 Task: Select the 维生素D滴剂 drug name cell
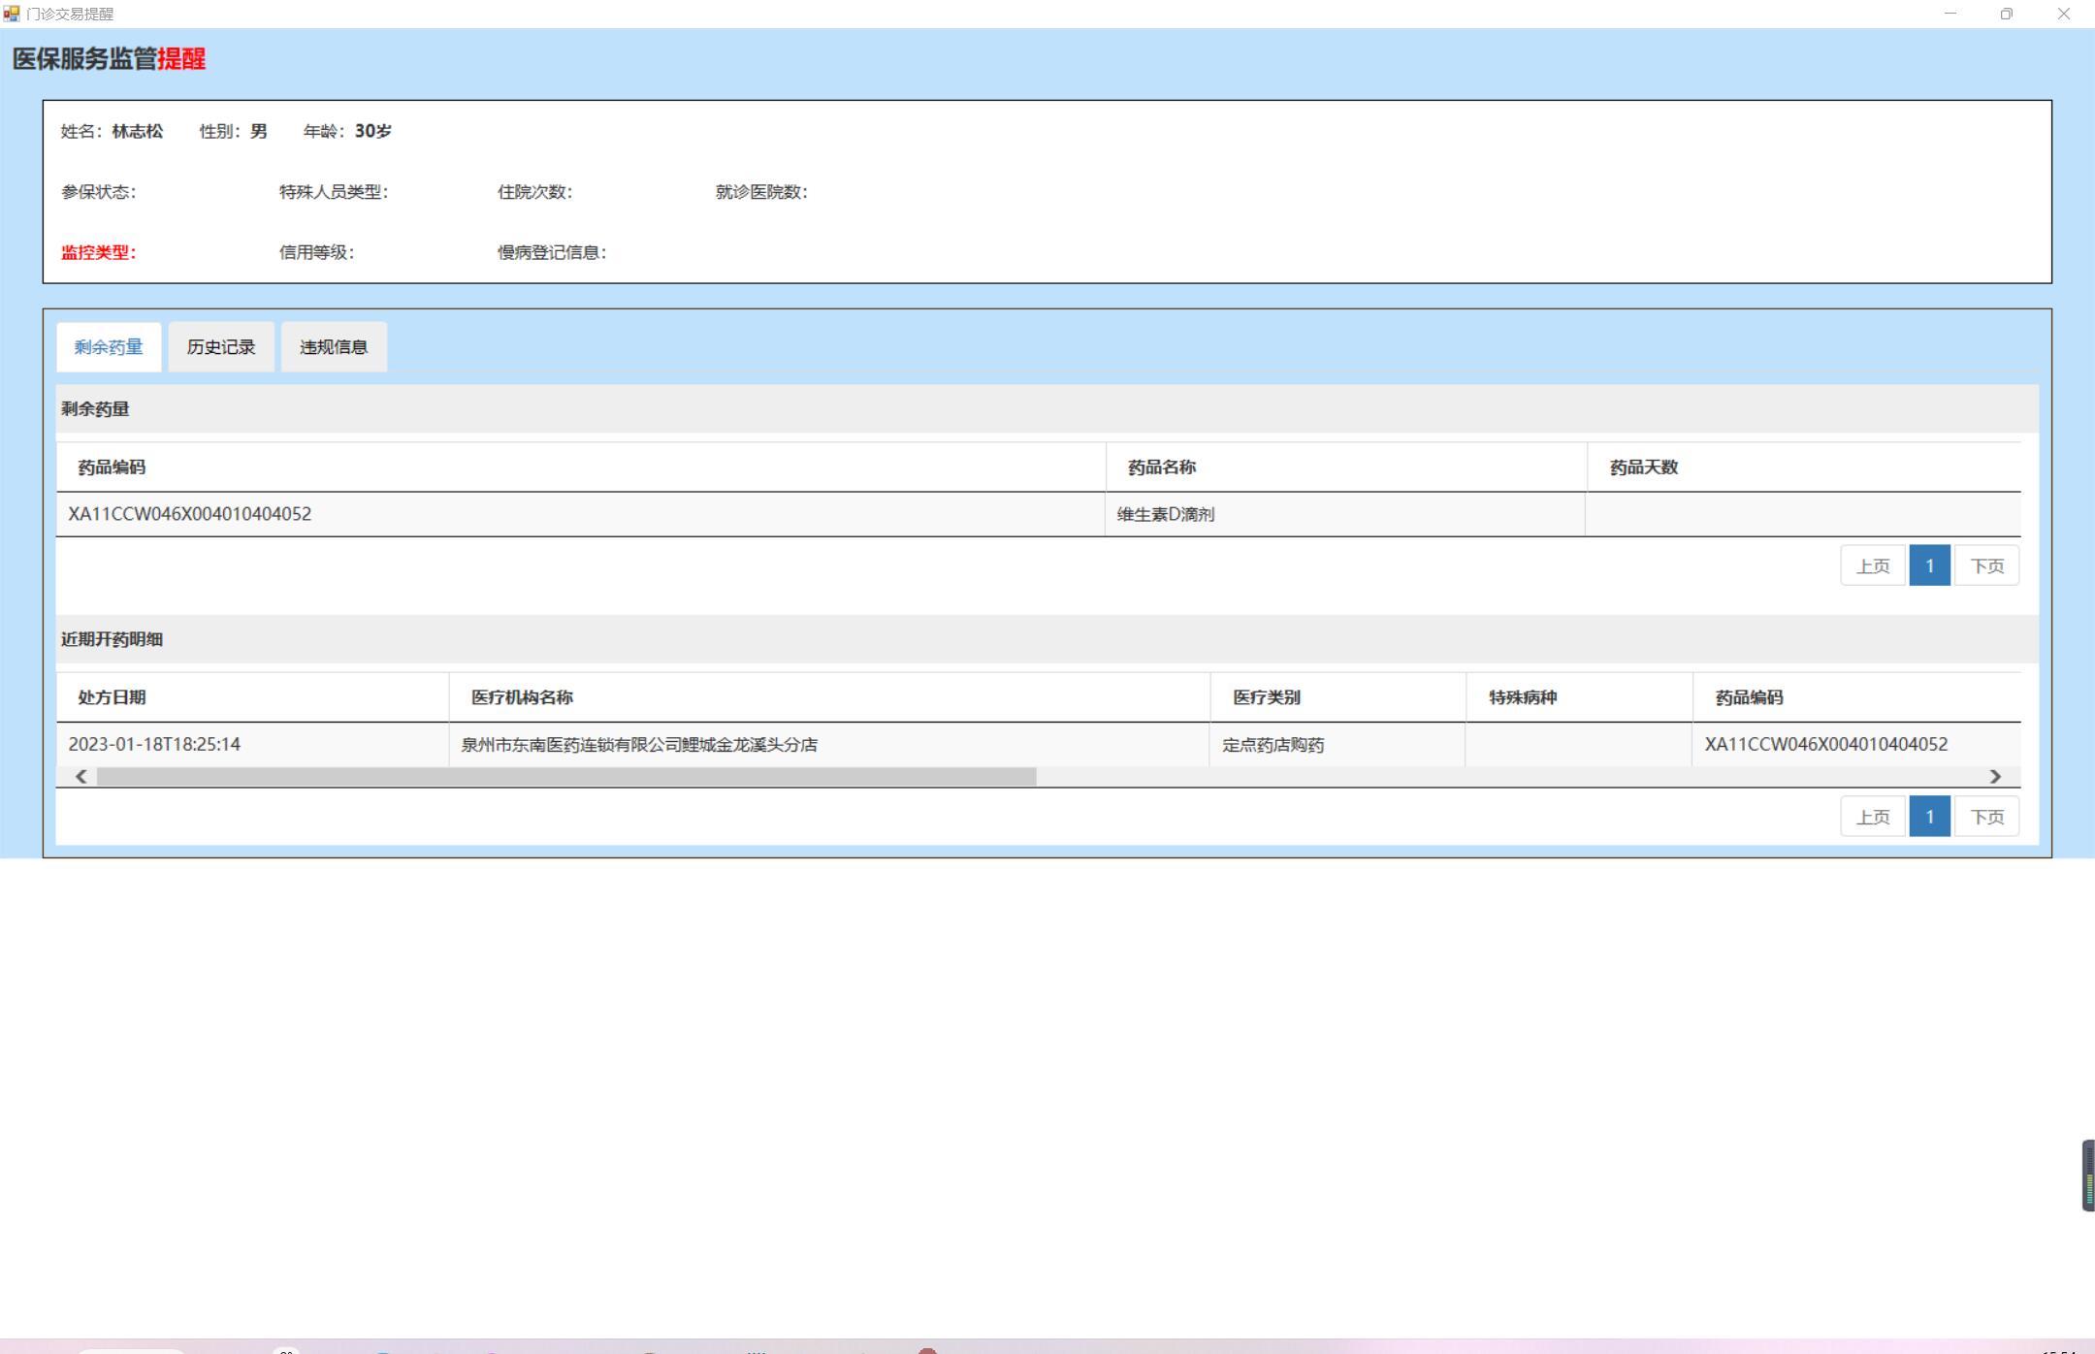1166,515
